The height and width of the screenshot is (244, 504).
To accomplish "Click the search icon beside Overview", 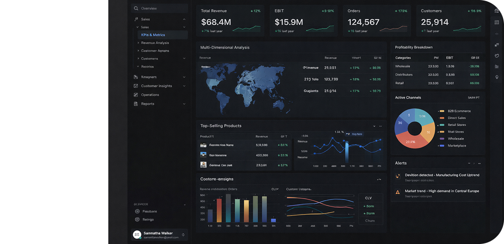I will [x=136, y=8].
